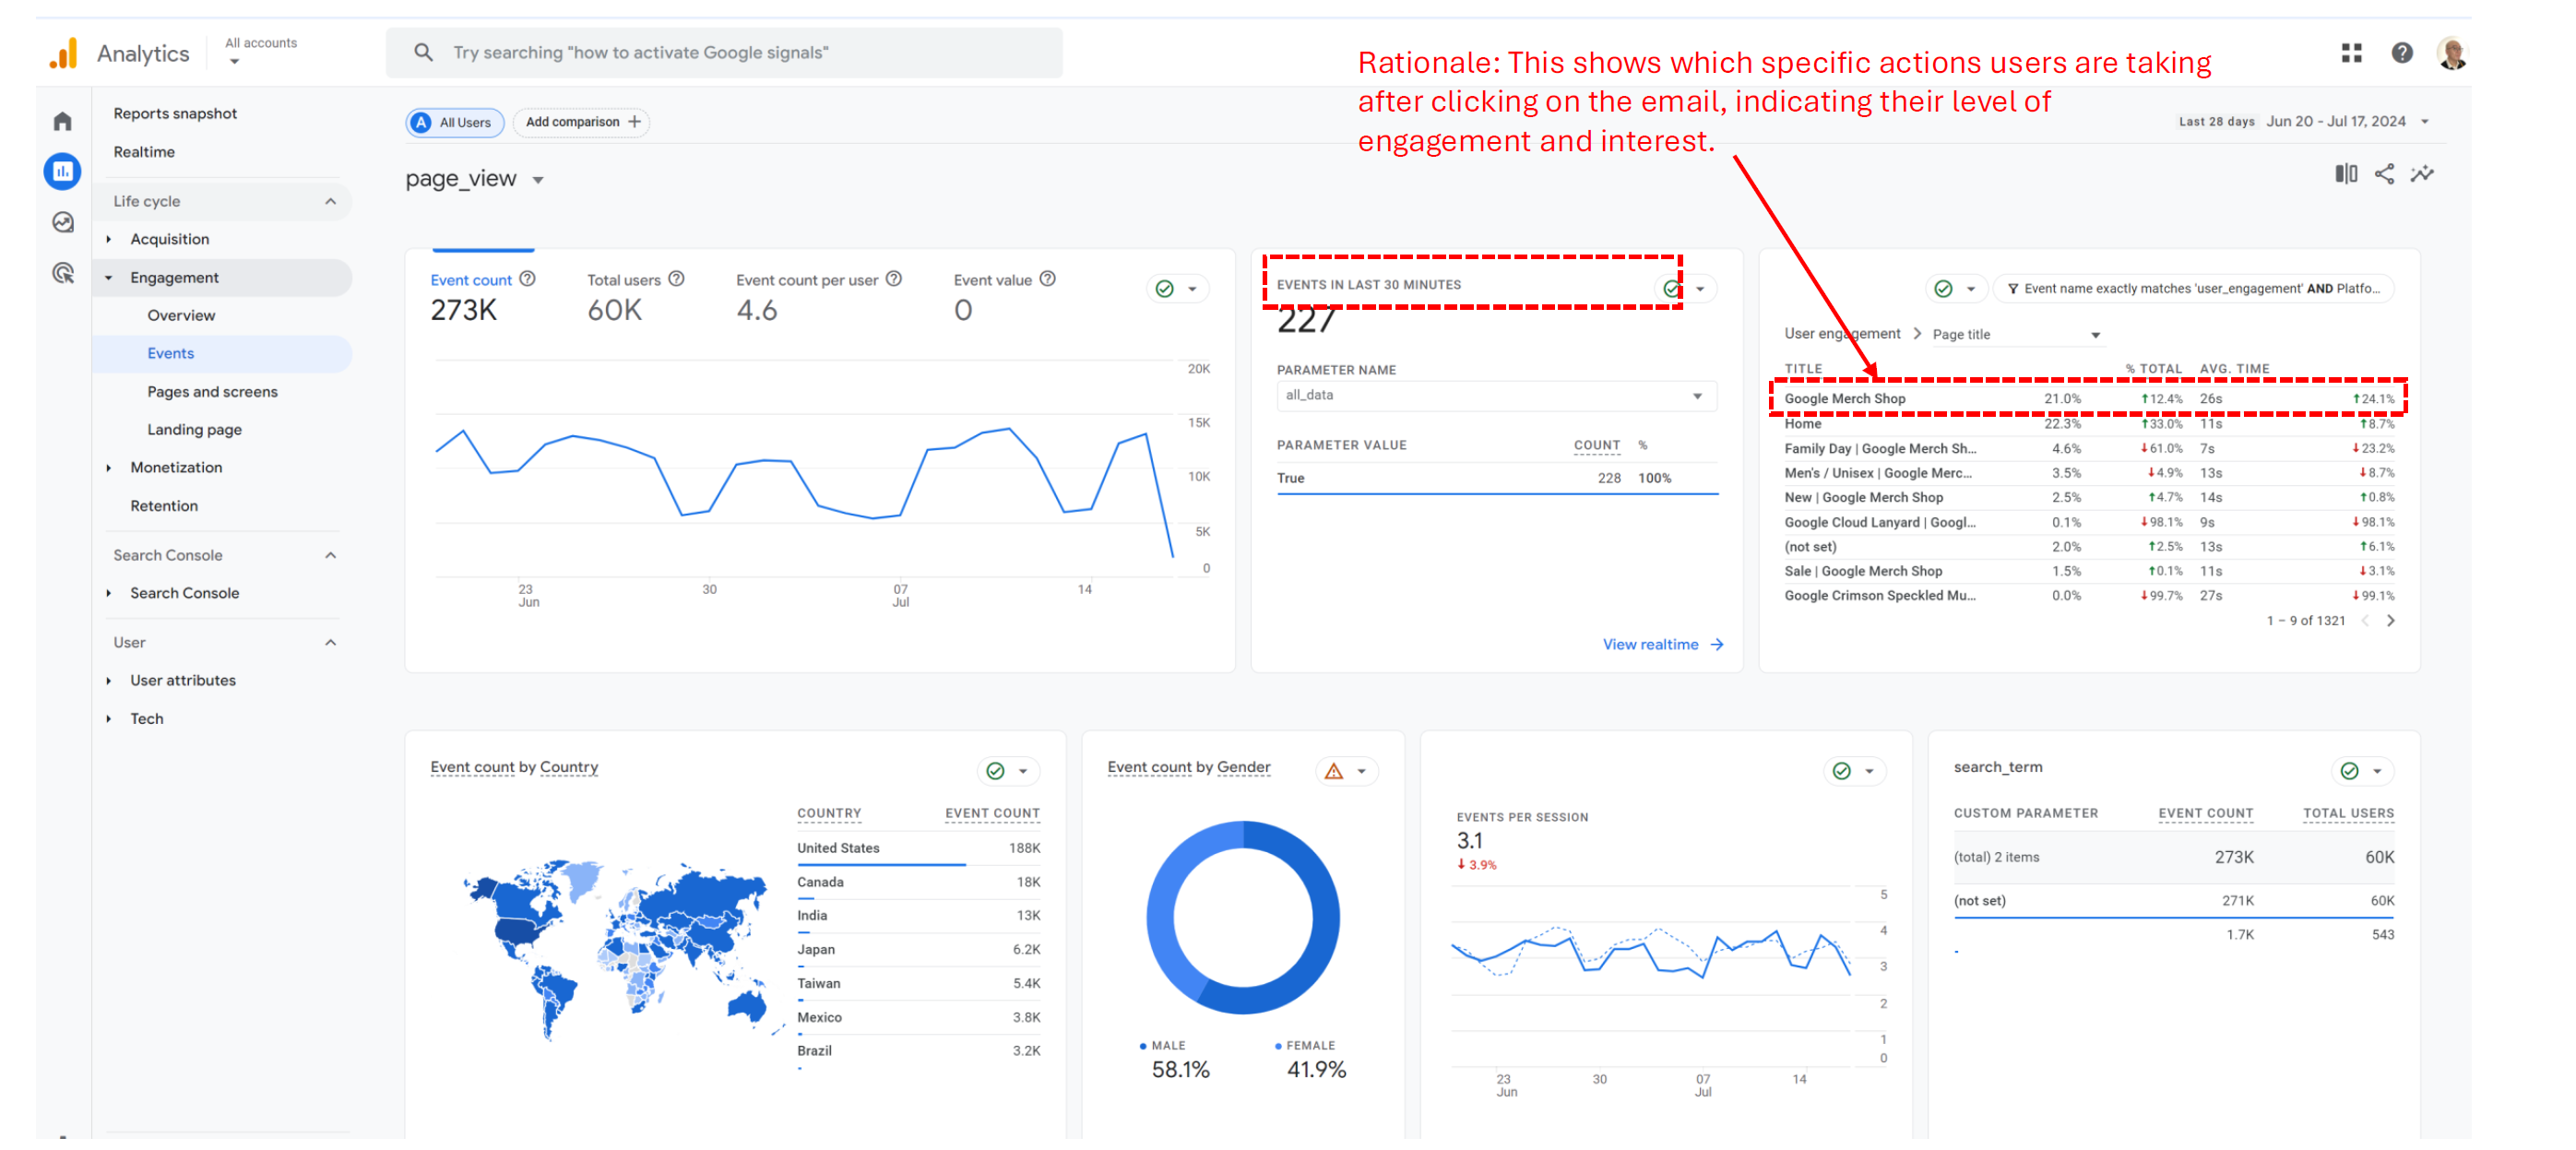The width and height of the screenshot is (2576, 1150).
Task: Open the Explore icon in left rail
Action: click(62, 222)
